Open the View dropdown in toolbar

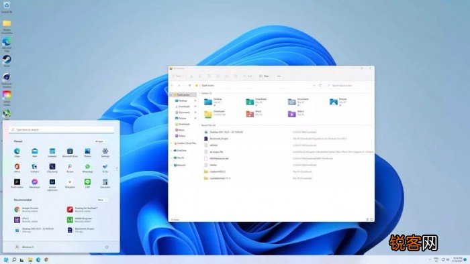coord(265,76)
